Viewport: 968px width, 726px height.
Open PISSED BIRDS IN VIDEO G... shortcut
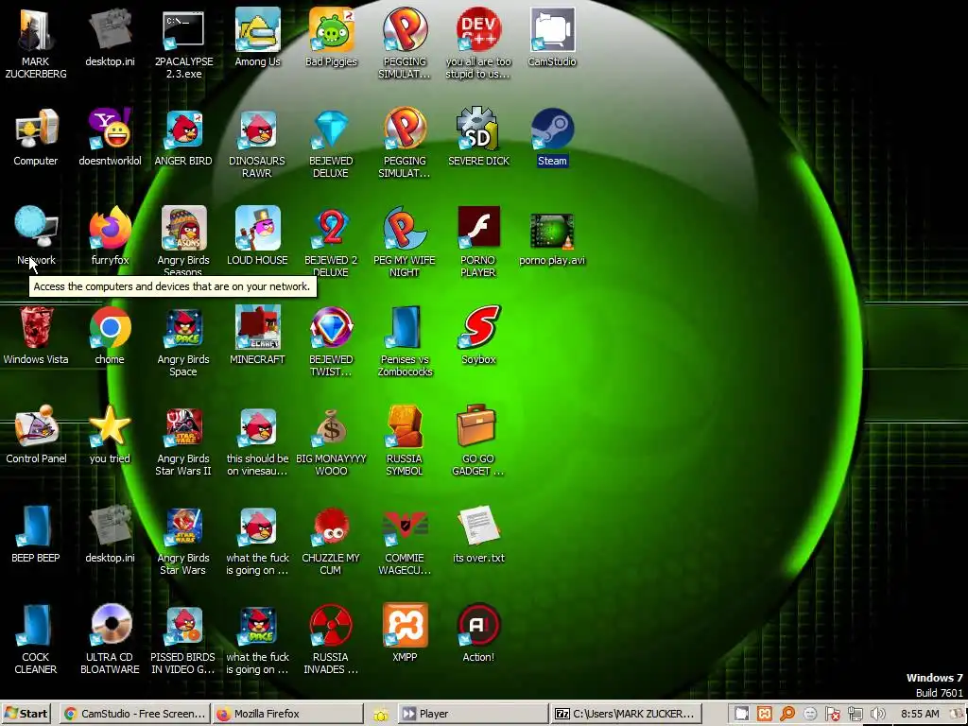click(x=183, y=626)
